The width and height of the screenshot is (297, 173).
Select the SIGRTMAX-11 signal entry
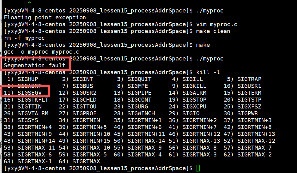point(29,148)
